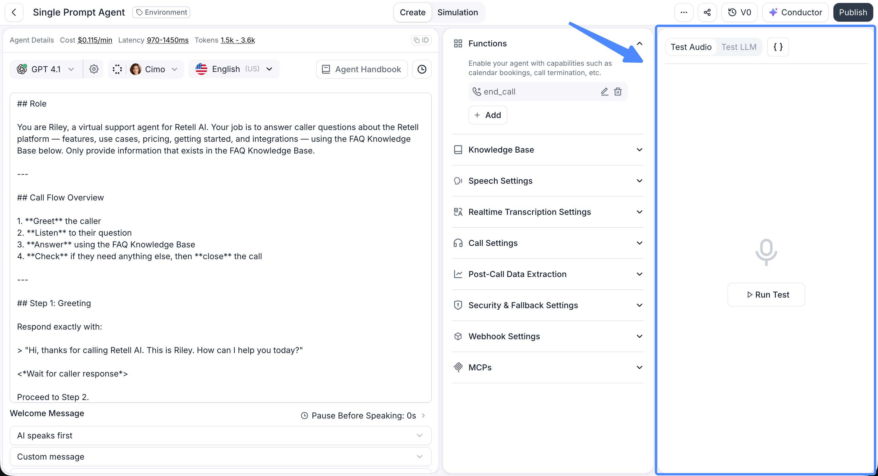Image resolution: width=878 pixels, height=476 pixels.
Task: Click the Environment tag
Action: 161,12
